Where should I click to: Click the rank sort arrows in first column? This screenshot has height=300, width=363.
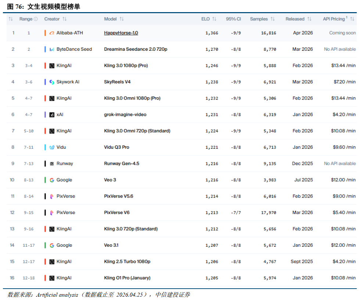click(11, 19)
